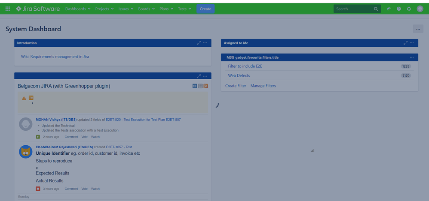Open Wiki: Requirements management in Jira link
Screen dimensions: 429x201
point(55,57)
